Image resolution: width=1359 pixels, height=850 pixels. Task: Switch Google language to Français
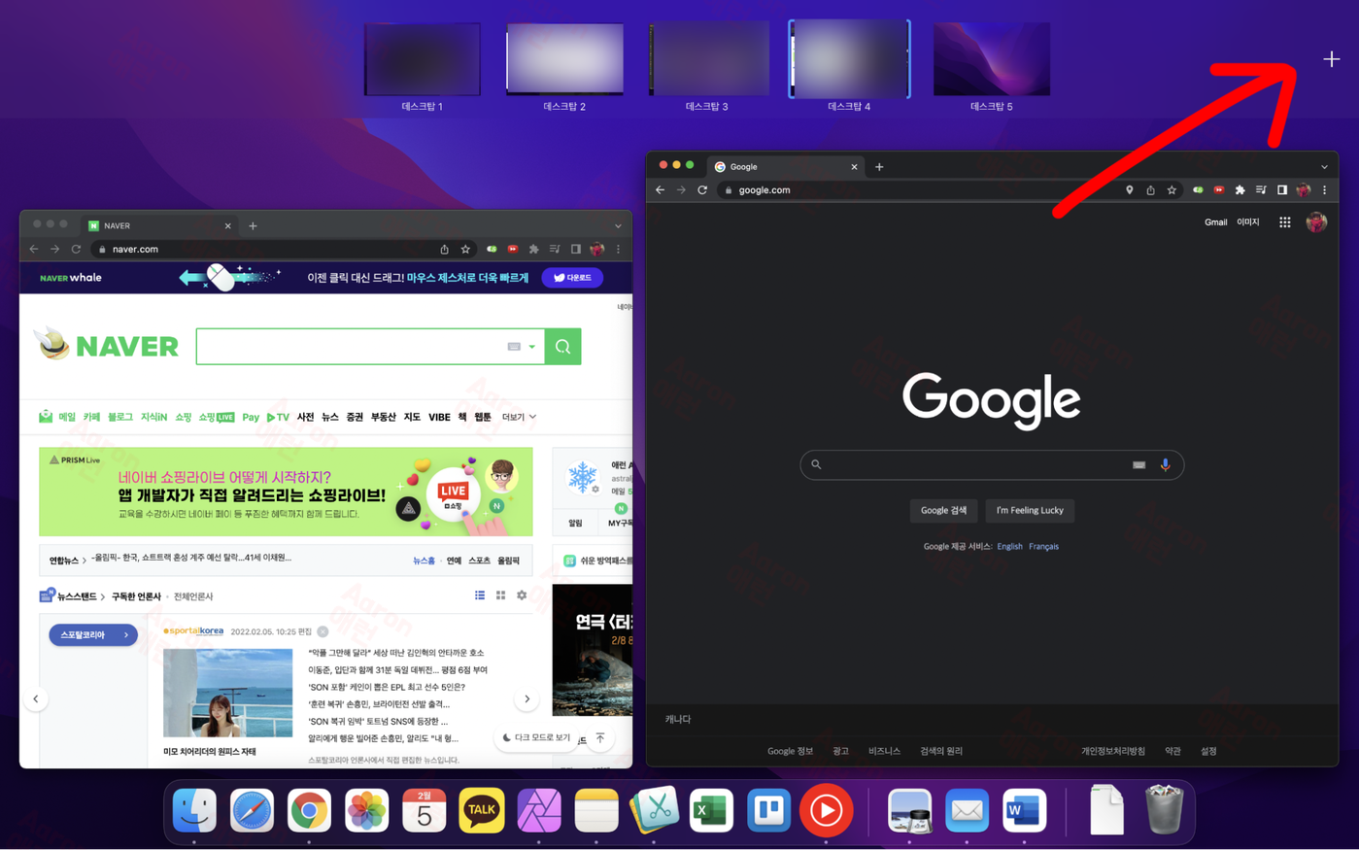1043,547
